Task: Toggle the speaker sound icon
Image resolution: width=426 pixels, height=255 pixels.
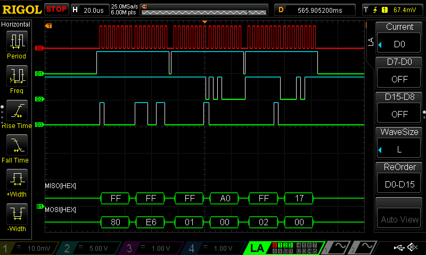Action: point(412,248)
